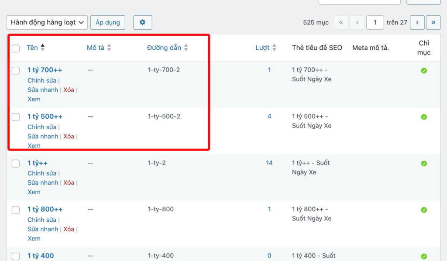Click Sửa nhanh under 1 tỷ 500++
The height and width of the screenshot is (261, 447).
[x=43, y=136]
